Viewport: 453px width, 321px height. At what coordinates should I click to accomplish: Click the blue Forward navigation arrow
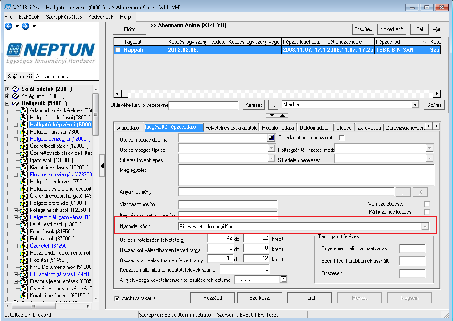tap(25, 26)
